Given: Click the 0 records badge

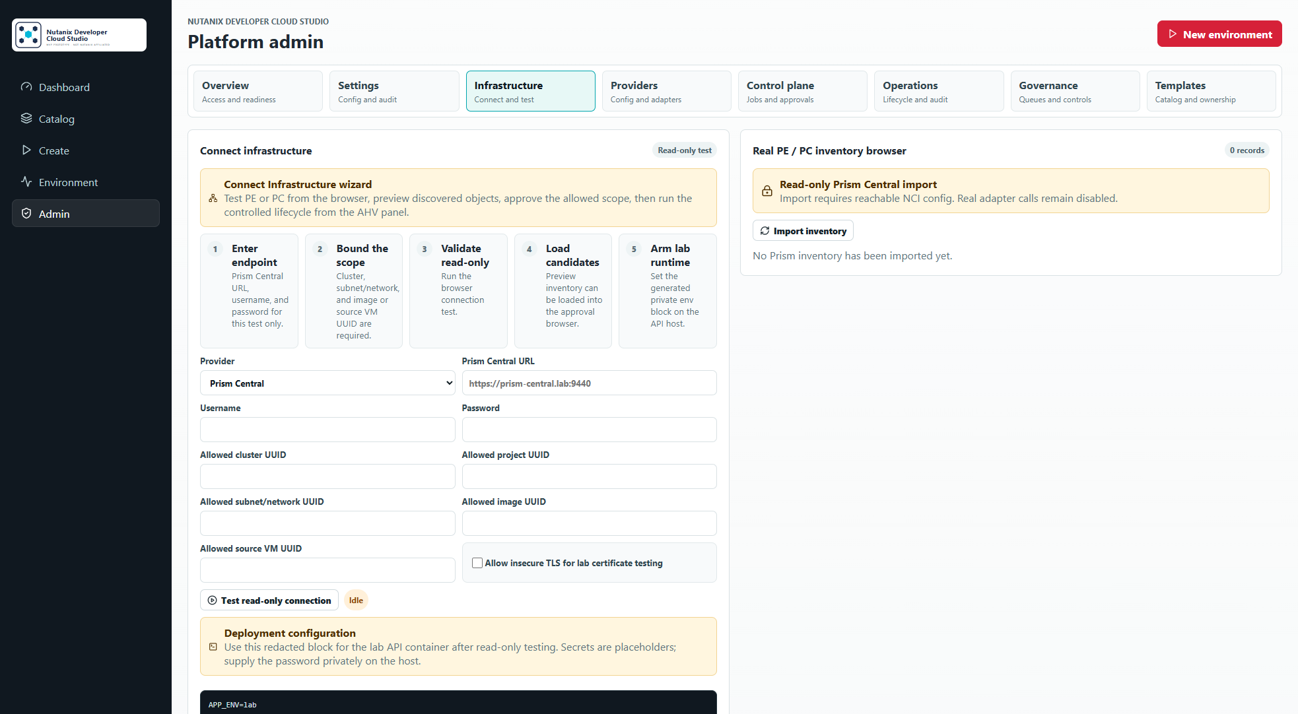Looking at the screenshot, I should (x=1247, y=150).
